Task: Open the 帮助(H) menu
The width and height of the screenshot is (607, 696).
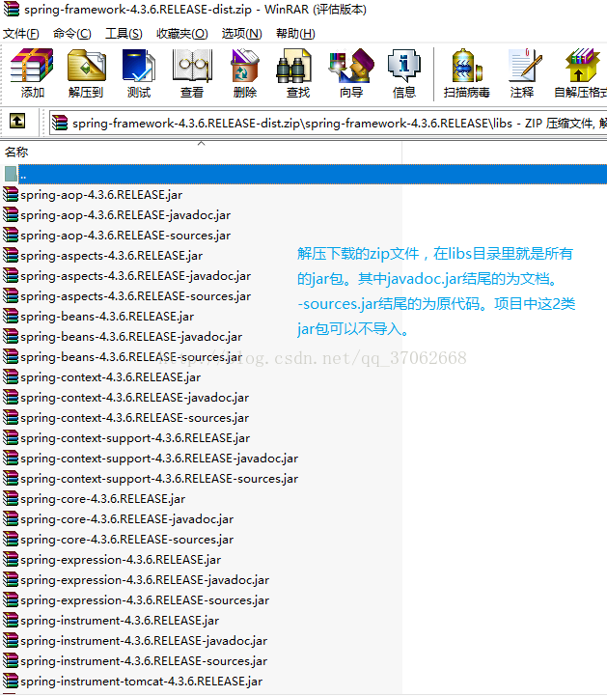Action: [295, 34]
